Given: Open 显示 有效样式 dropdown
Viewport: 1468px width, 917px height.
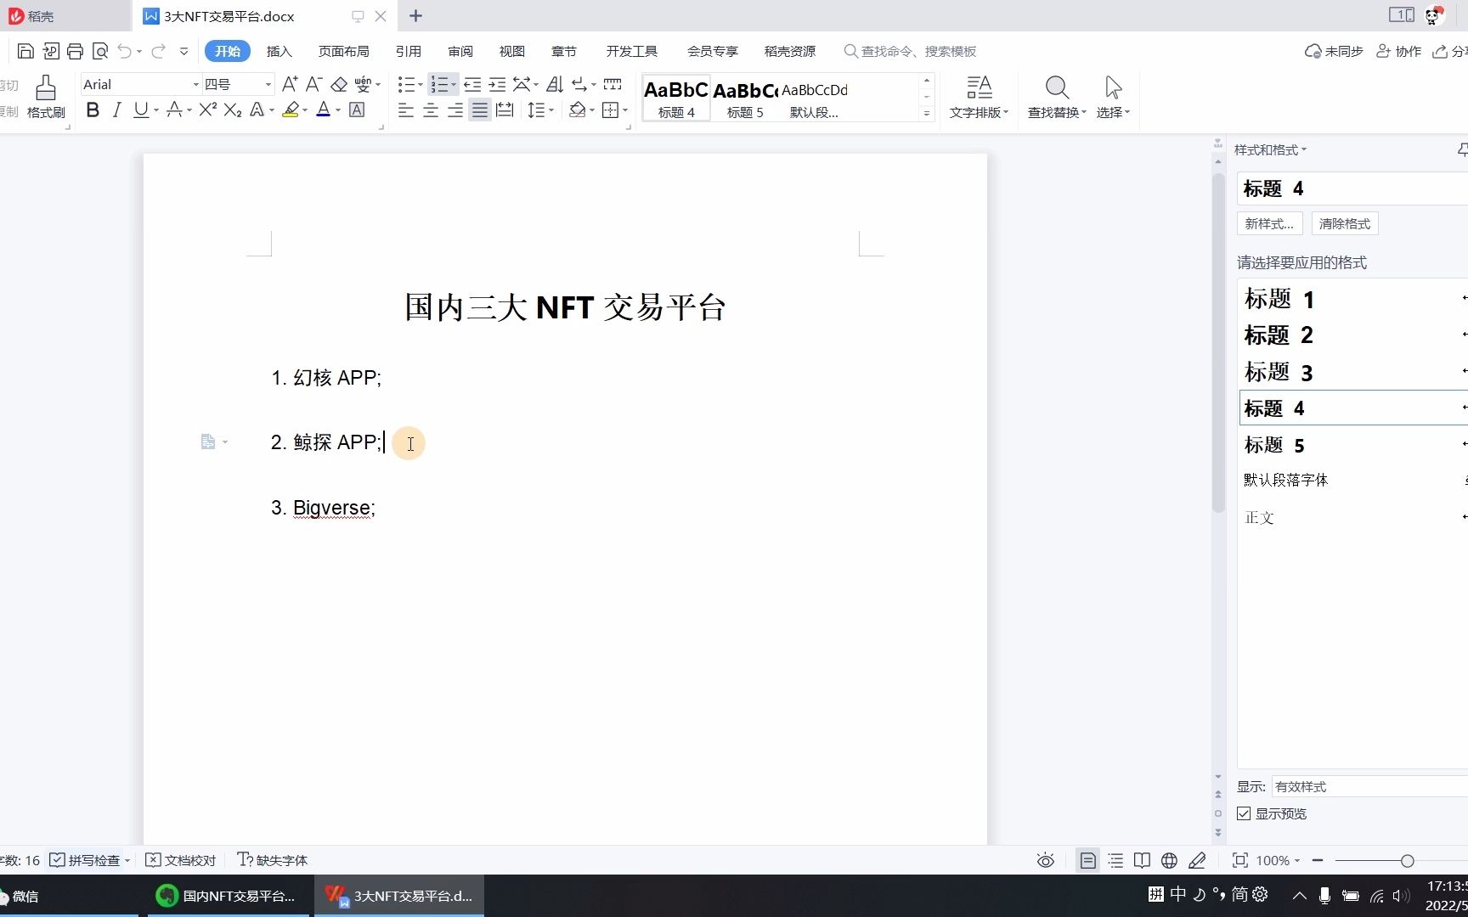Looking at the screenshot, I should tap(1369, 786).
